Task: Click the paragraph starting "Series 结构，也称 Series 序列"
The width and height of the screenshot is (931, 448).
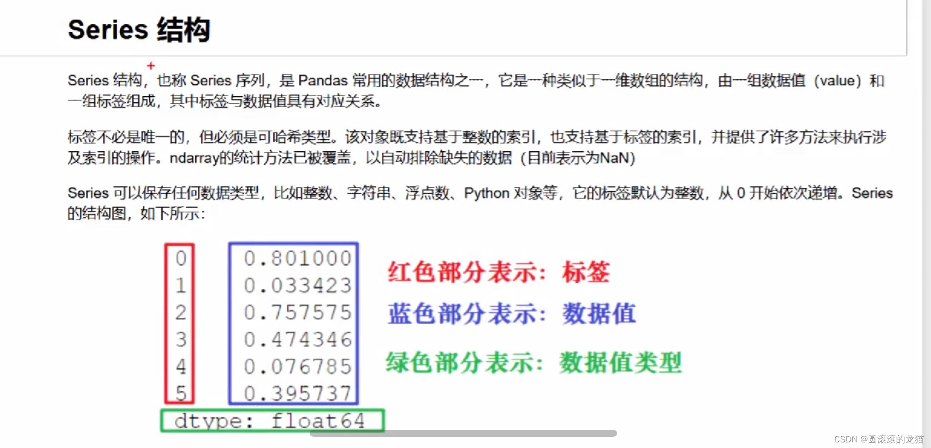Action: (x=476, y=91)
